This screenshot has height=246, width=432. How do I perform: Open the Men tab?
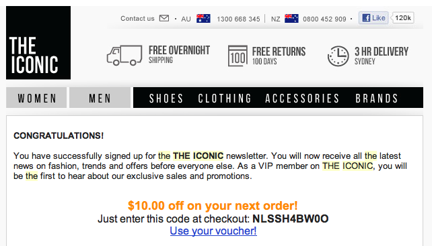(x=100, y=98)
